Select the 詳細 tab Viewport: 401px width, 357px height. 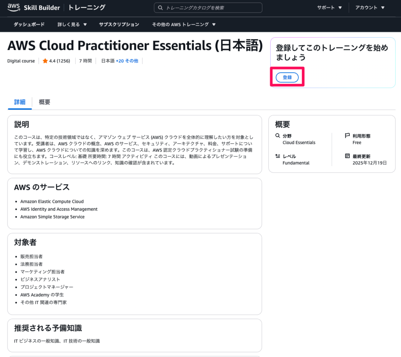click(20, 102)
